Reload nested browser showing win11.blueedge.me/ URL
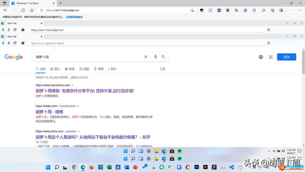 tap(15, 30)
